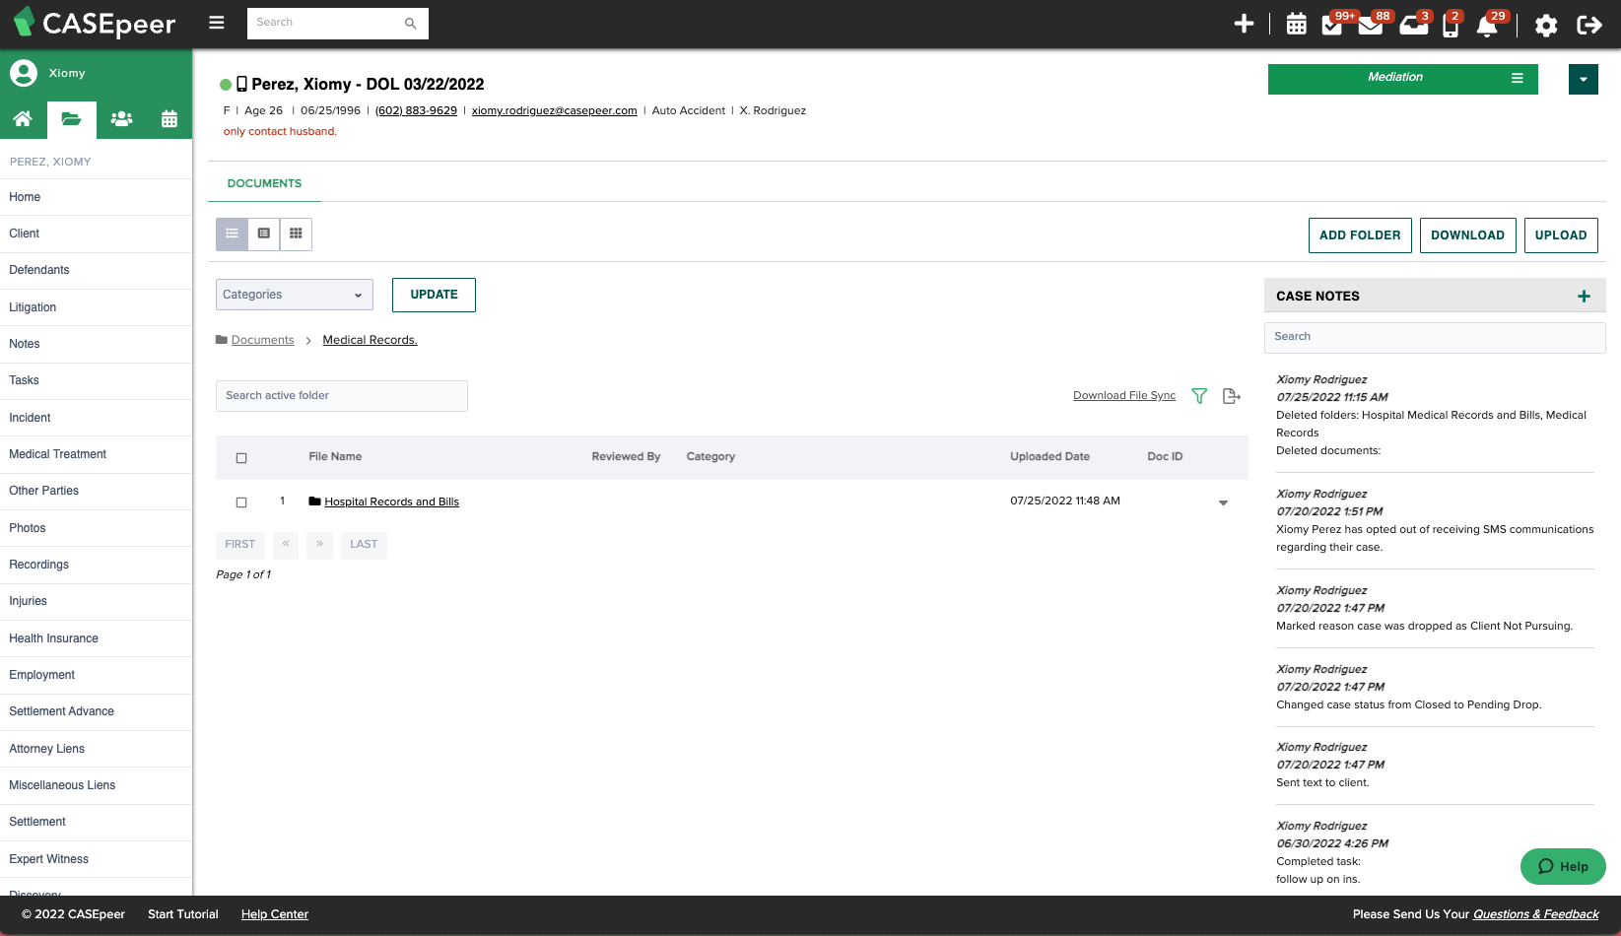Open the Help Center link in footer
The width and height of the screenshot is (1621, 936).
(275, 914)
